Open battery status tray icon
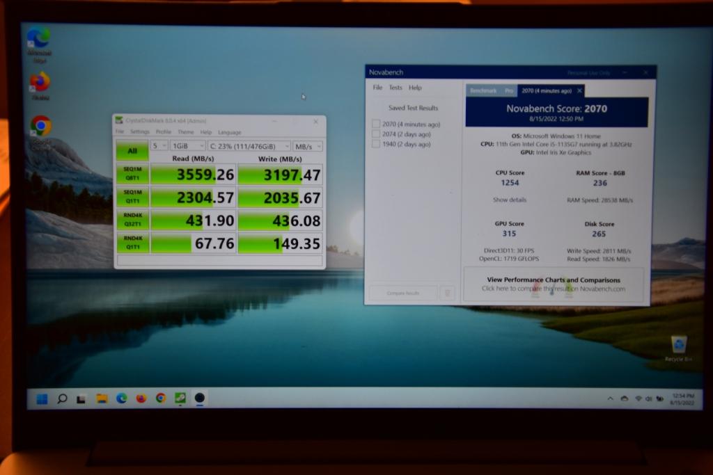 (659, 398)
